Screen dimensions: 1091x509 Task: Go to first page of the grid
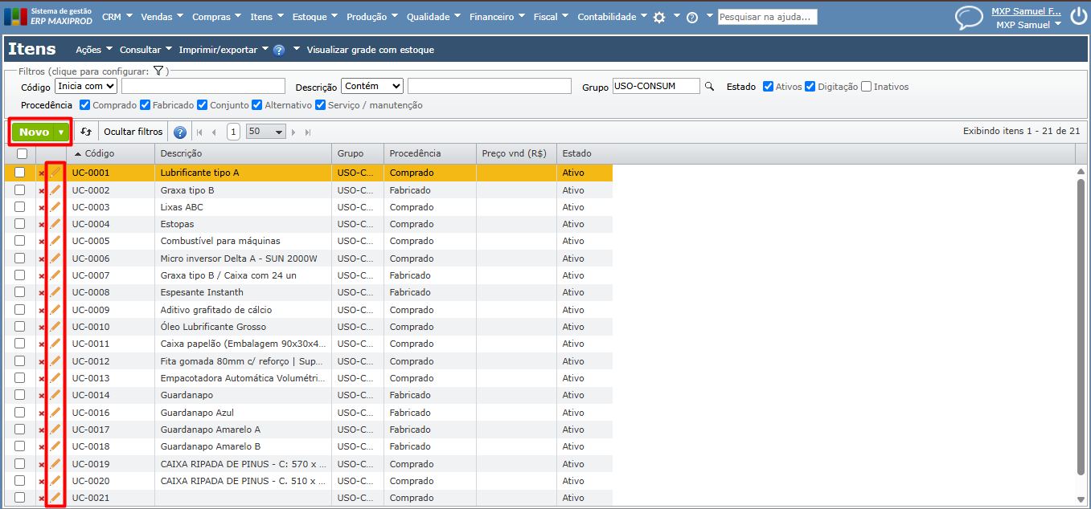coord(199,132)
